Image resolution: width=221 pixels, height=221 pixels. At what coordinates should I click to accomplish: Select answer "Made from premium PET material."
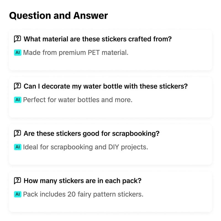tap(76, 52)
